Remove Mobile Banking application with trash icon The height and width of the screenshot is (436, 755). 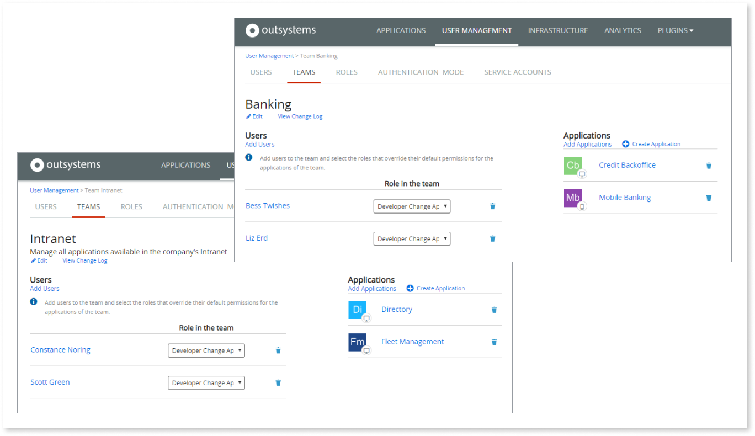709,198
